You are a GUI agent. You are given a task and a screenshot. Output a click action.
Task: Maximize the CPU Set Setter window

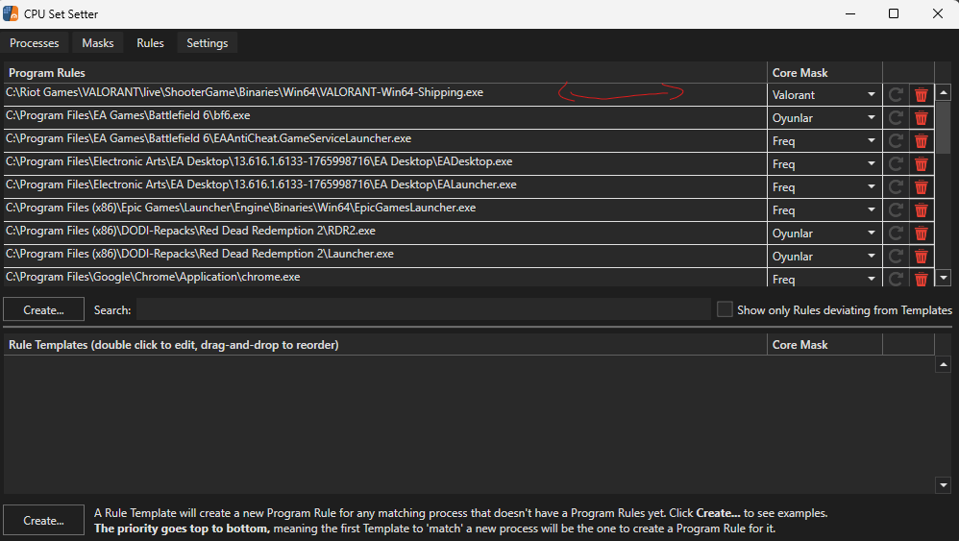click(x=894, y=13)
